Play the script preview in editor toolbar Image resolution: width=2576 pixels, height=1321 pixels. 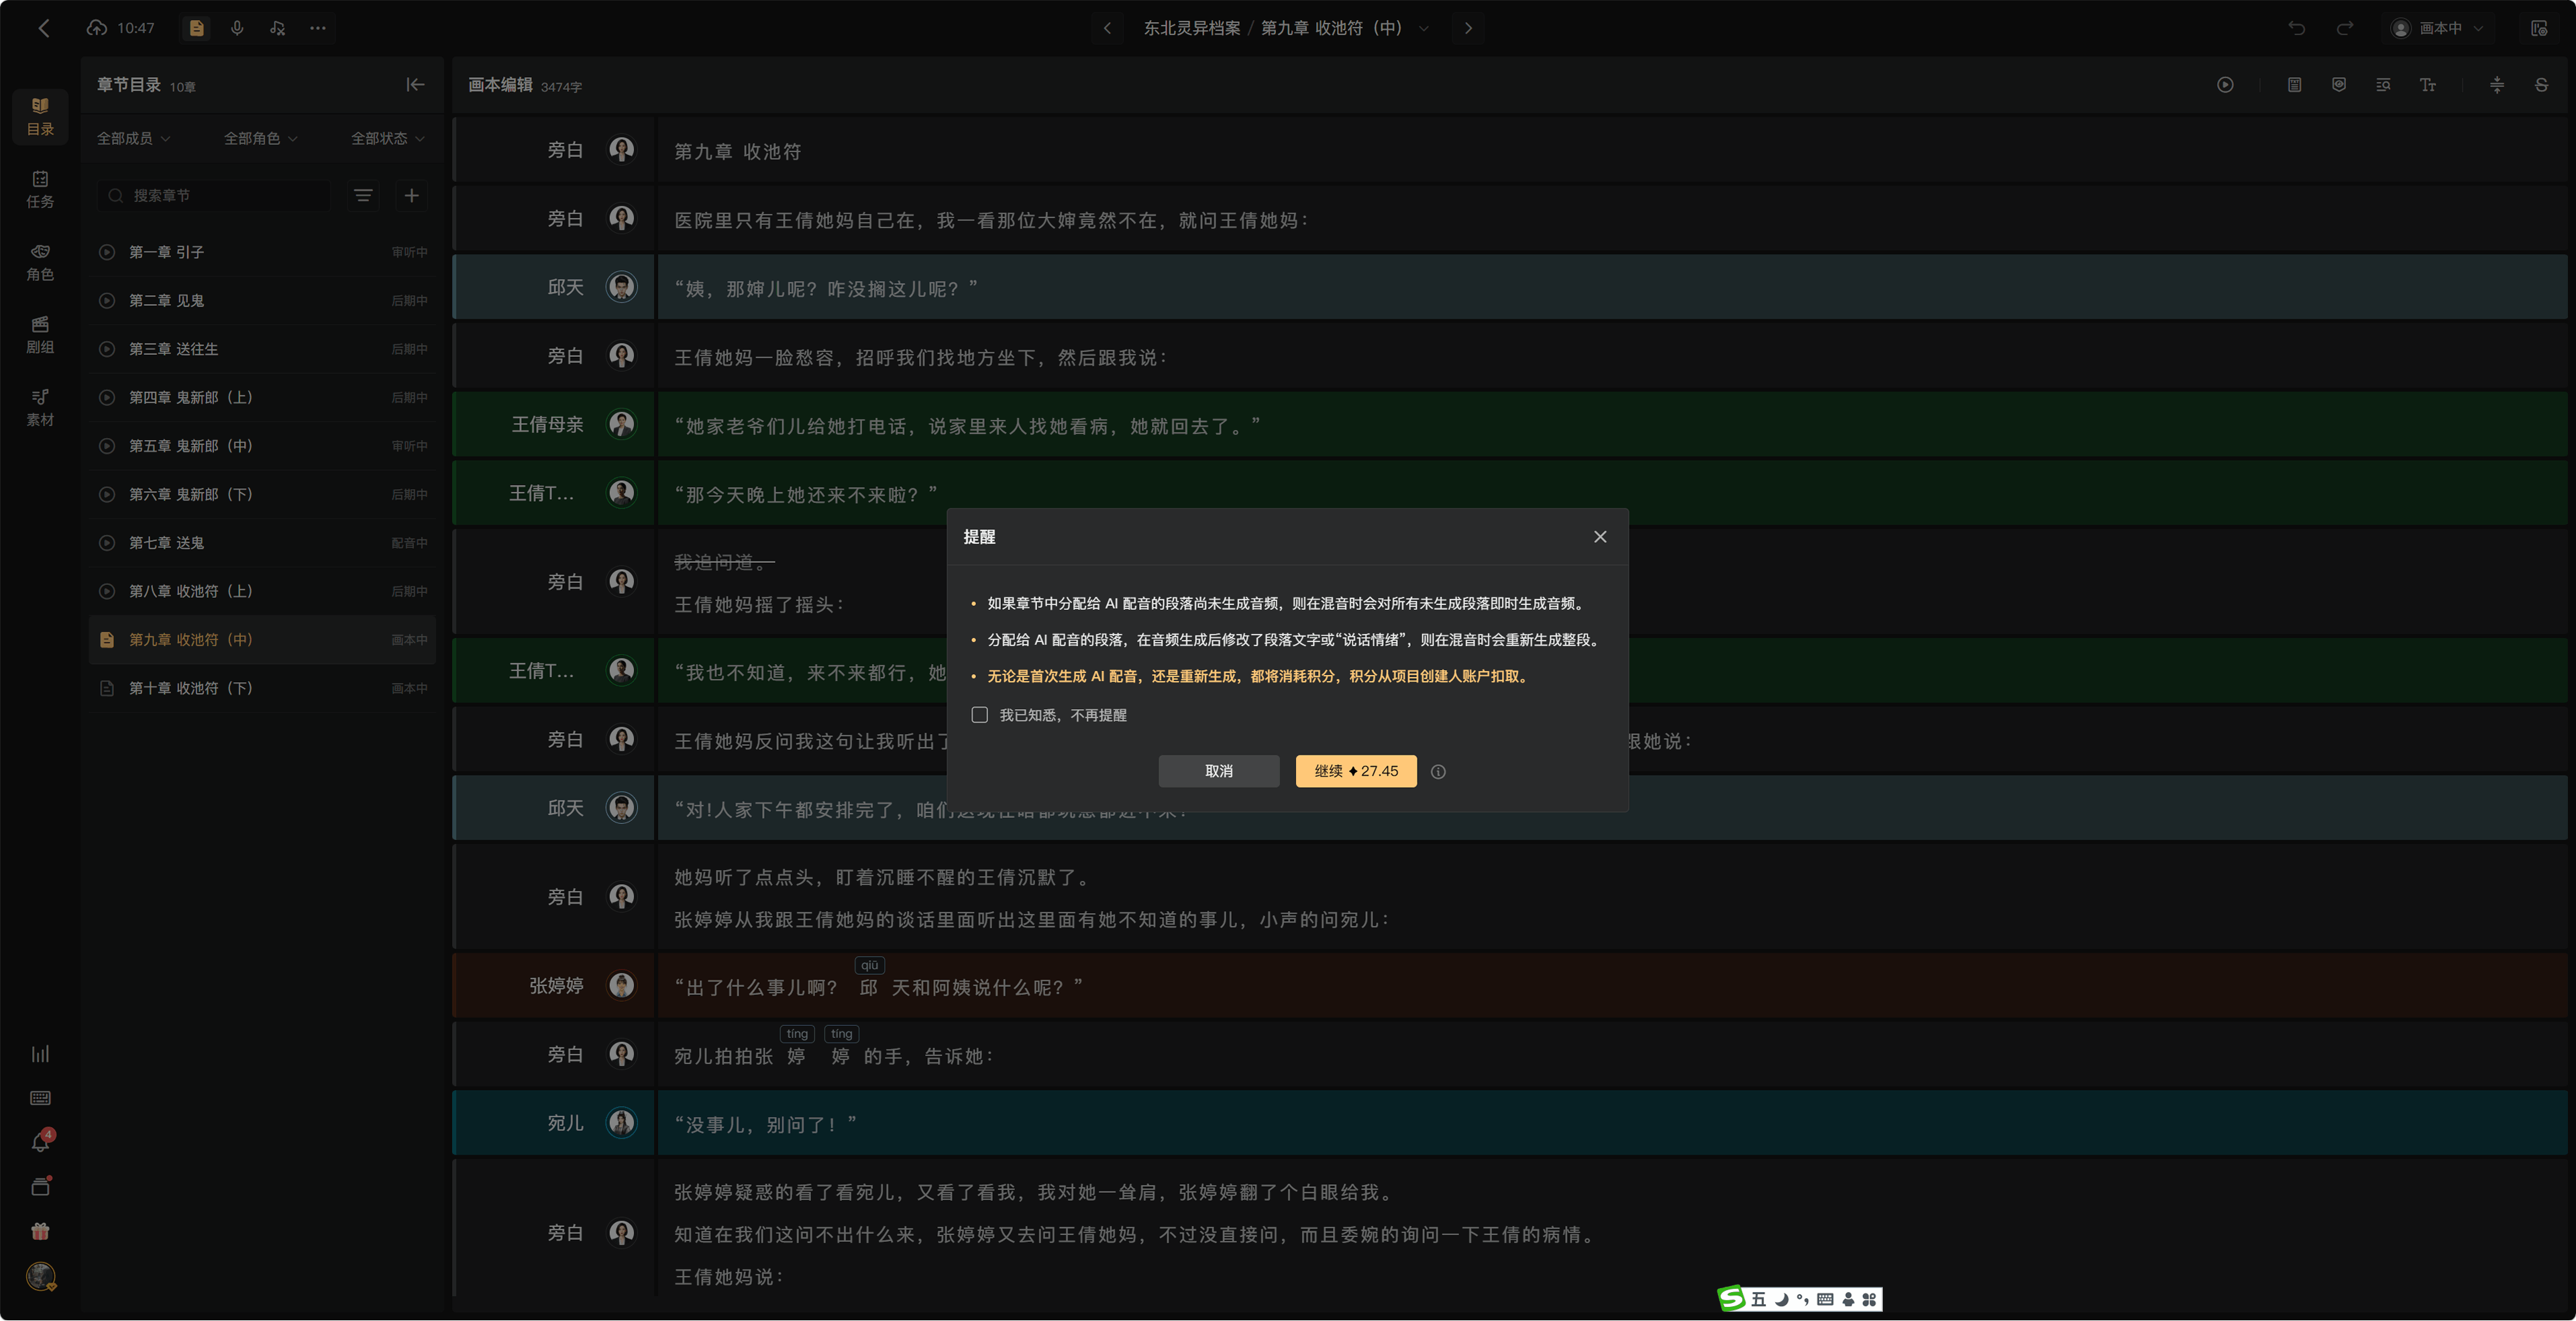point(2225,85)
